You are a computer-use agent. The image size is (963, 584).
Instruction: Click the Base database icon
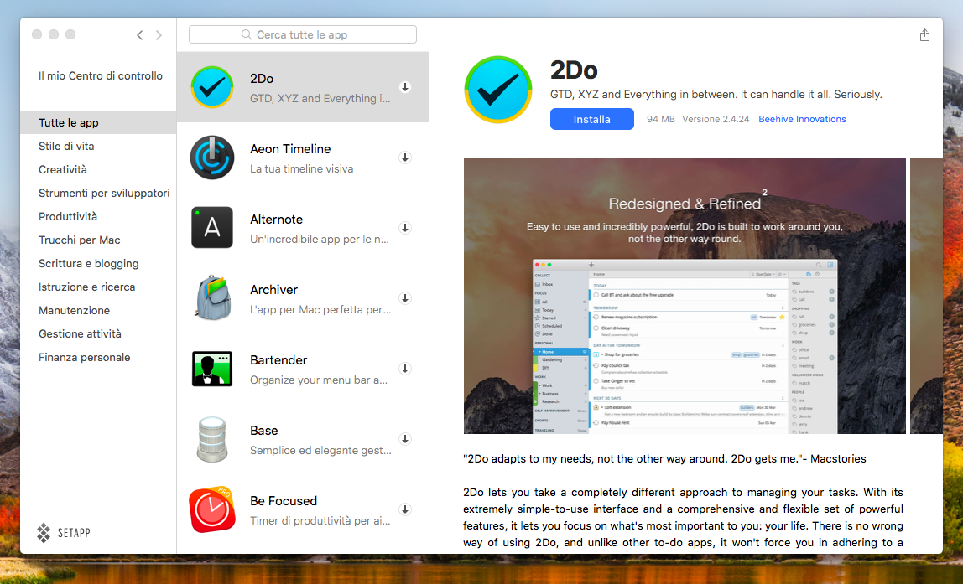click(x=212, y=438)
